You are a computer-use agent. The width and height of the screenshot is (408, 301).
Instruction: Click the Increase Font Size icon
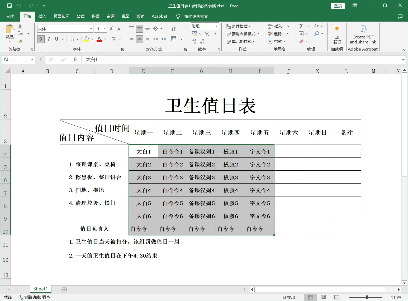pos(111,29)
